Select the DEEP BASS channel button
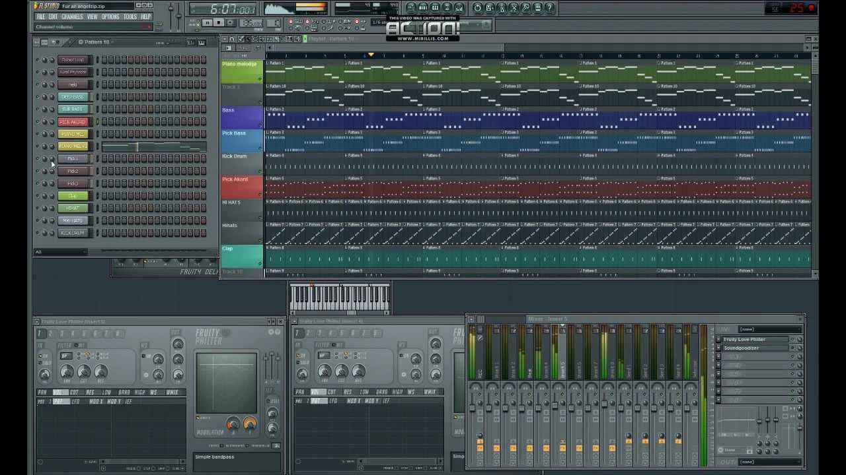The width and height of the screenshot is (846, 475). [x=73, y=97]
